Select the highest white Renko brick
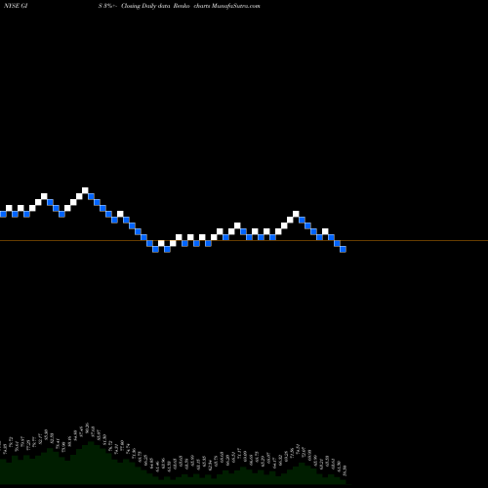488x488 pixels. coord(85,190)
